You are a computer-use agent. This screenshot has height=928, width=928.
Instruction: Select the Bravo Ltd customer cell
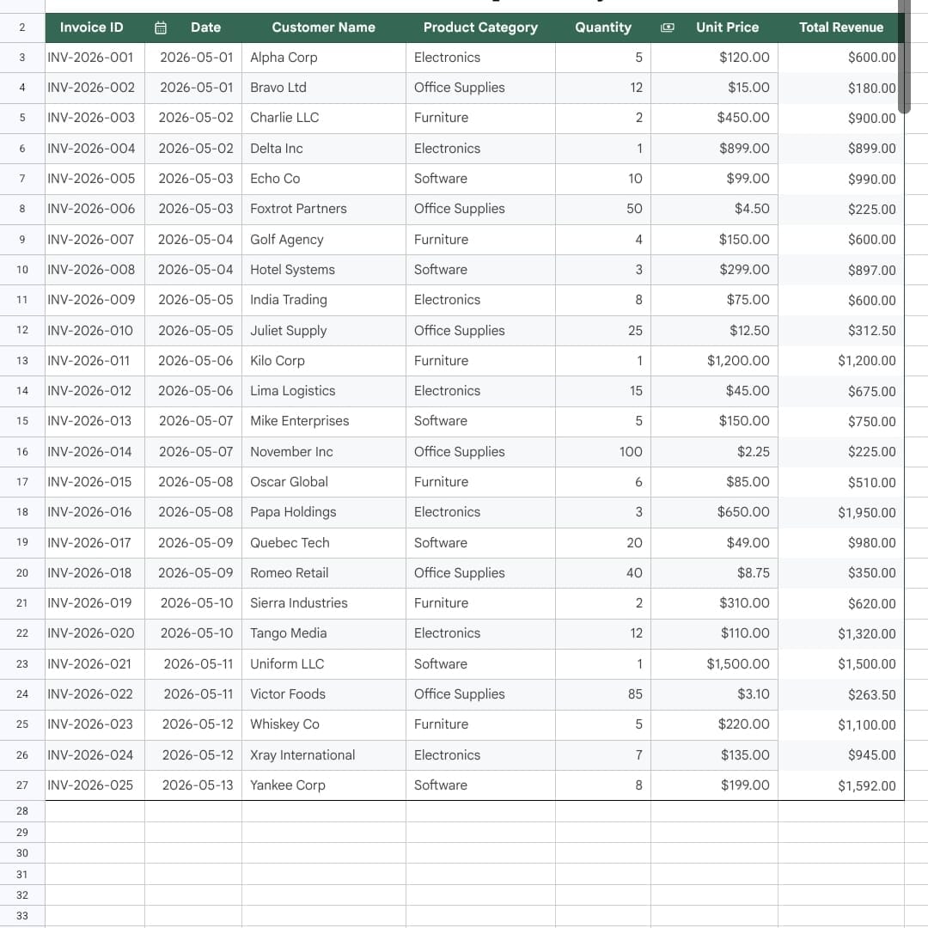324,88
